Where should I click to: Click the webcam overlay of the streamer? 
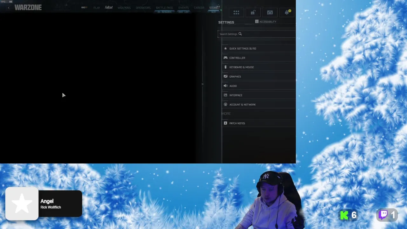click(x=270, y=200)
